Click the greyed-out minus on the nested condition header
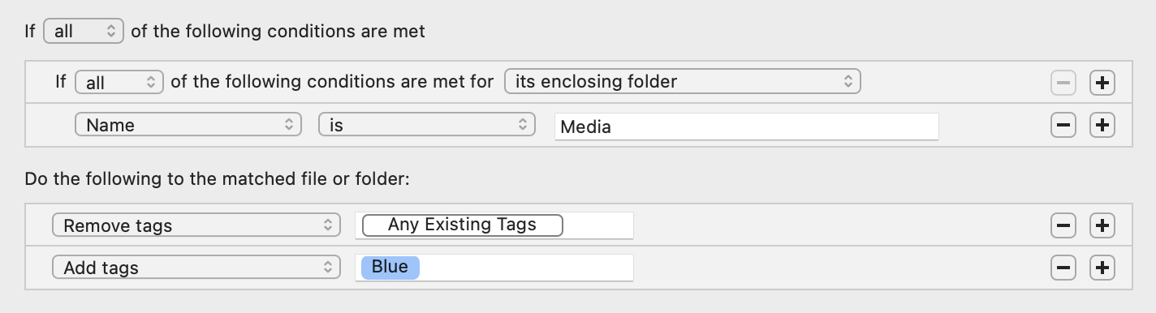1156x313 pixels. click(1063, 83)
